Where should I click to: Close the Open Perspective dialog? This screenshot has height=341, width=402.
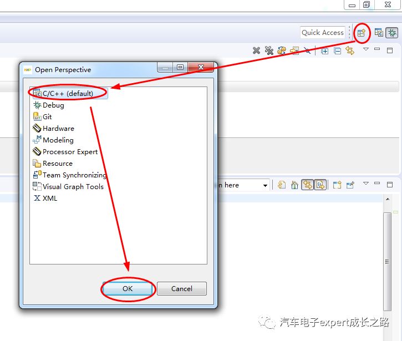click(201, 67)
